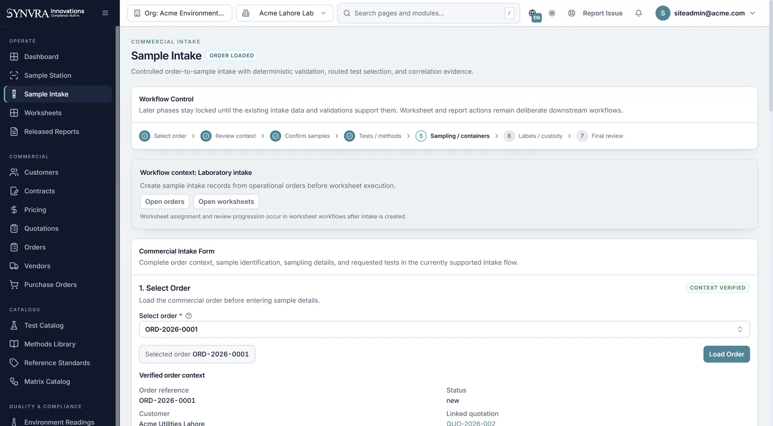Image resolution: width=773 pixels, height=426 pixels.
Task: Go to Labels / custody step
Action: click(533, 136)
